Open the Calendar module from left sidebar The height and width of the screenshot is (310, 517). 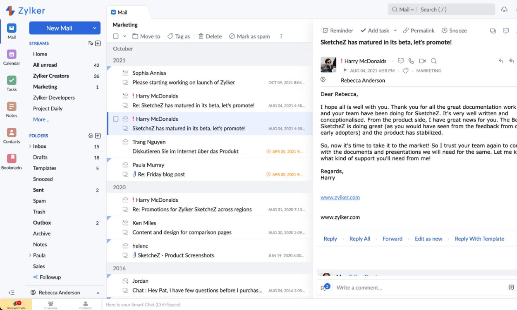11,55
